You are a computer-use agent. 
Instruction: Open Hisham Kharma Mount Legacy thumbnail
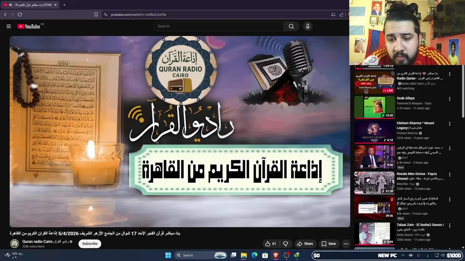coord(374,132)
